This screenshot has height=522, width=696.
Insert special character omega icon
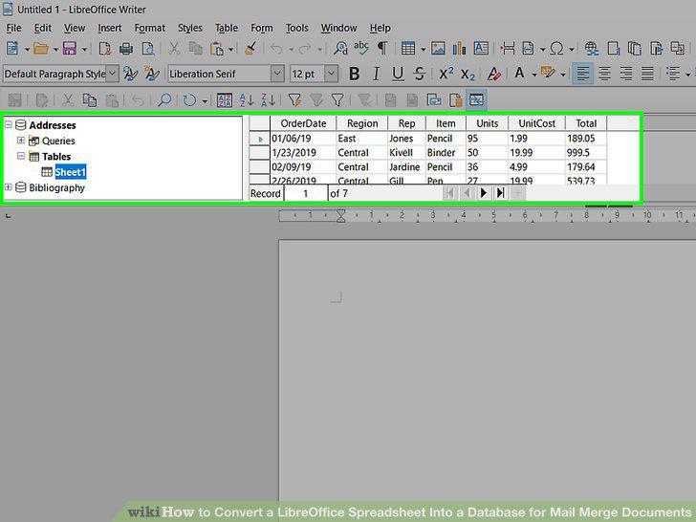556,49
